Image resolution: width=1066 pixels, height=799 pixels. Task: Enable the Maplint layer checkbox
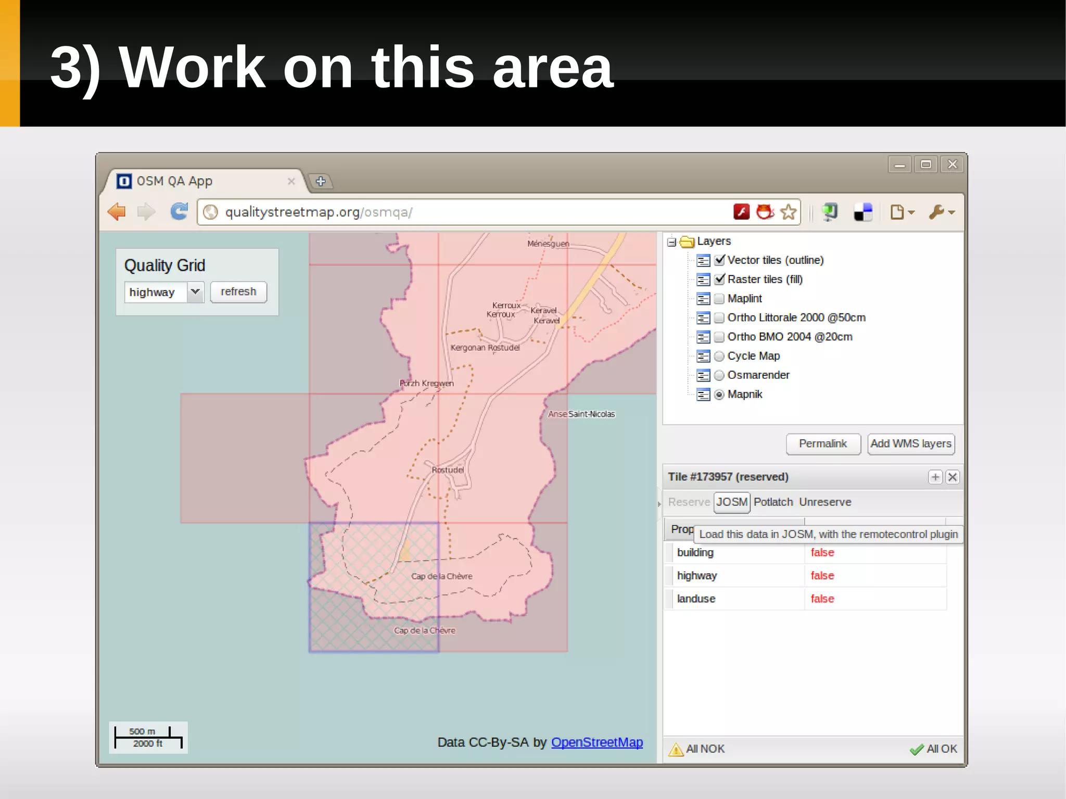coord(719,298)
